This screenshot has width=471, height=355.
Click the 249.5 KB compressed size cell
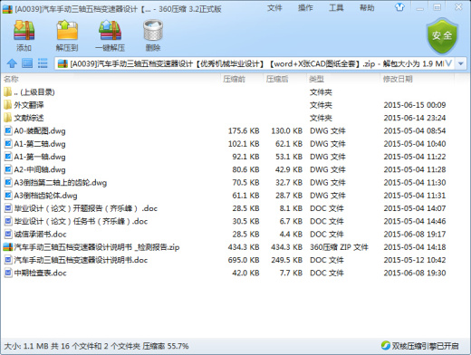pyautogui.click(x=287, y=260)
